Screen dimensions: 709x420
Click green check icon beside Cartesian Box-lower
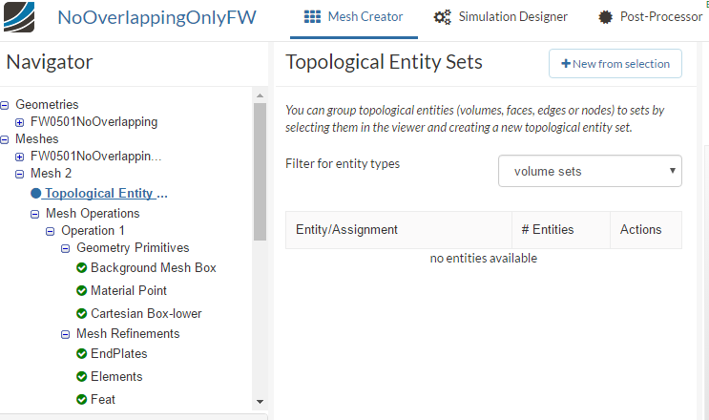tap(81, 314)
